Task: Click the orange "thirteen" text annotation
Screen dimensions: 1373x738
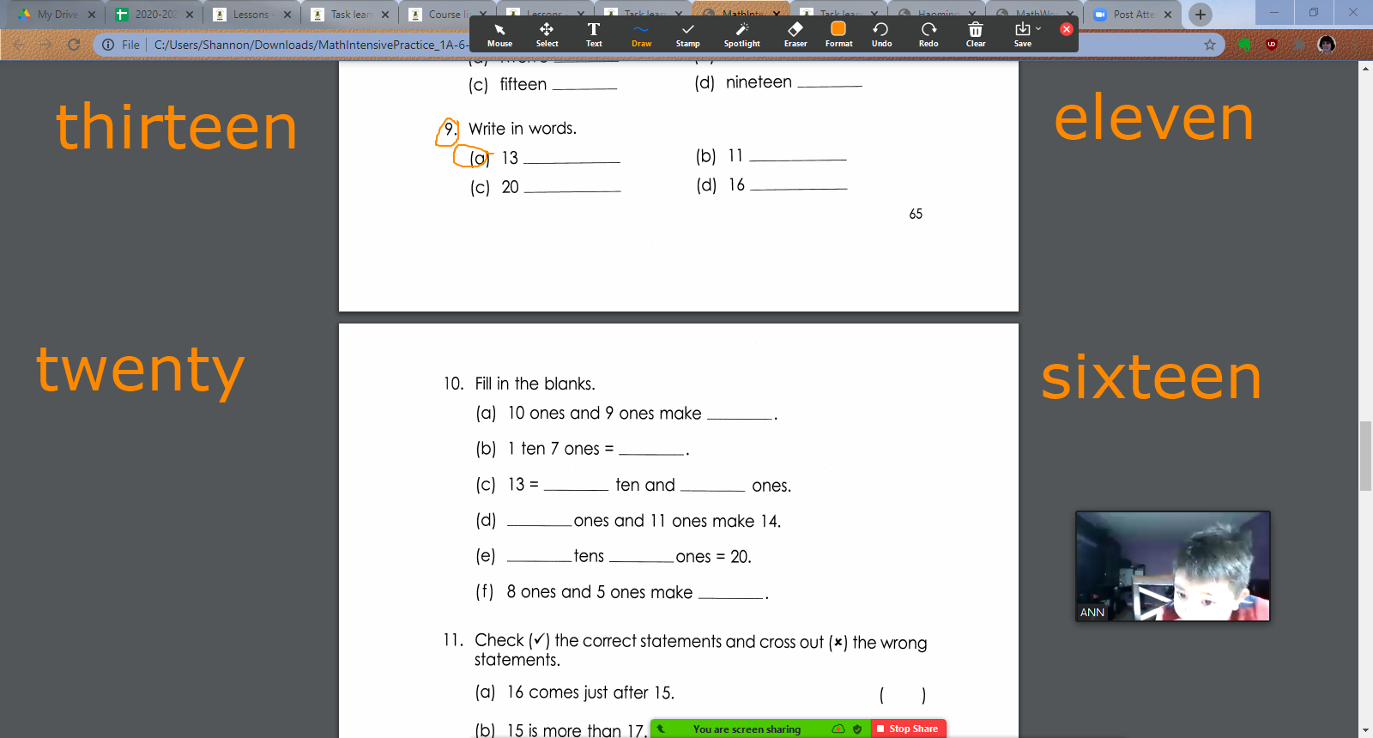Action: 177,126
